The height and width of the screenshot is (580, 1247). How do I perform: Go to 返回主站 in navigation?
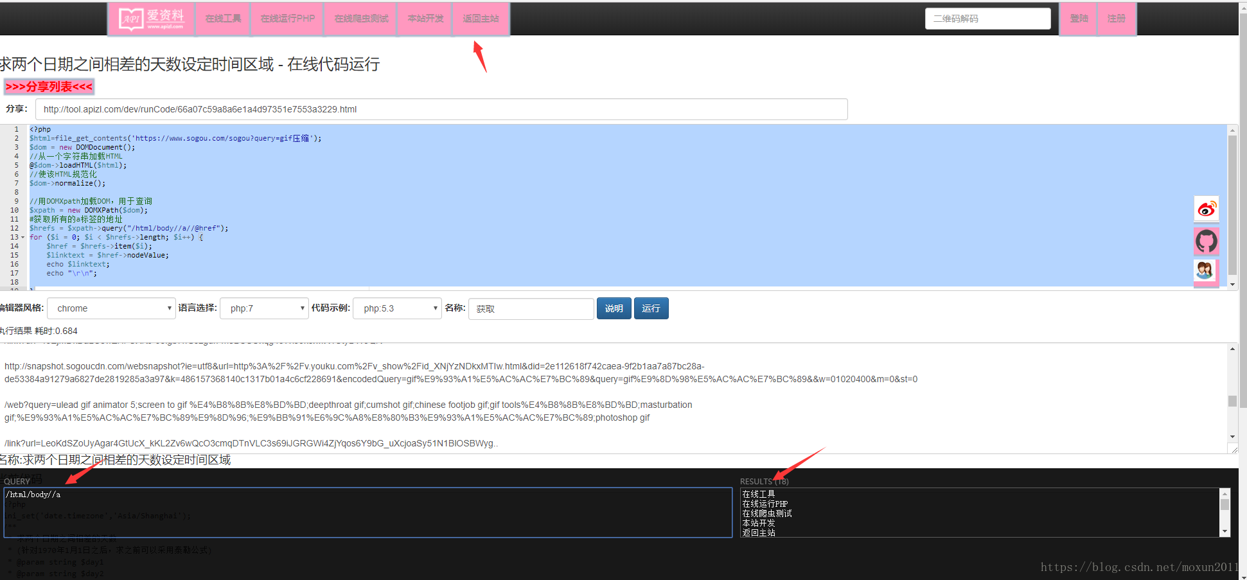tap(481, 19)
